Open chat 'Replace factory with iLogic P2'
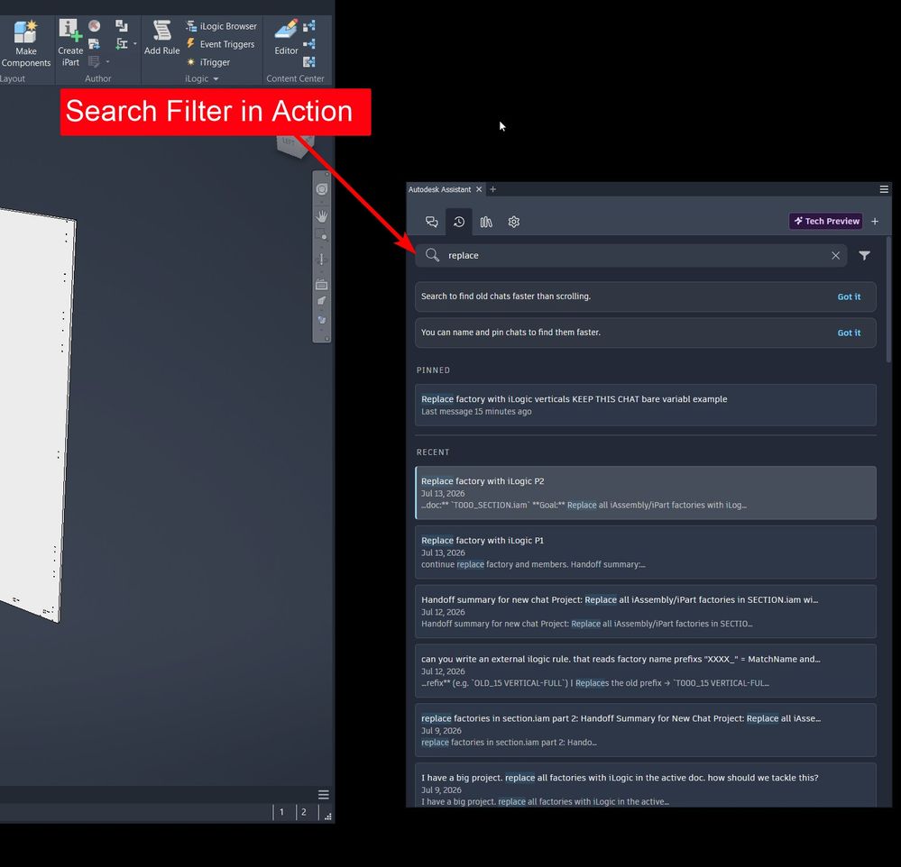901x867 pixels. point(645,493)
